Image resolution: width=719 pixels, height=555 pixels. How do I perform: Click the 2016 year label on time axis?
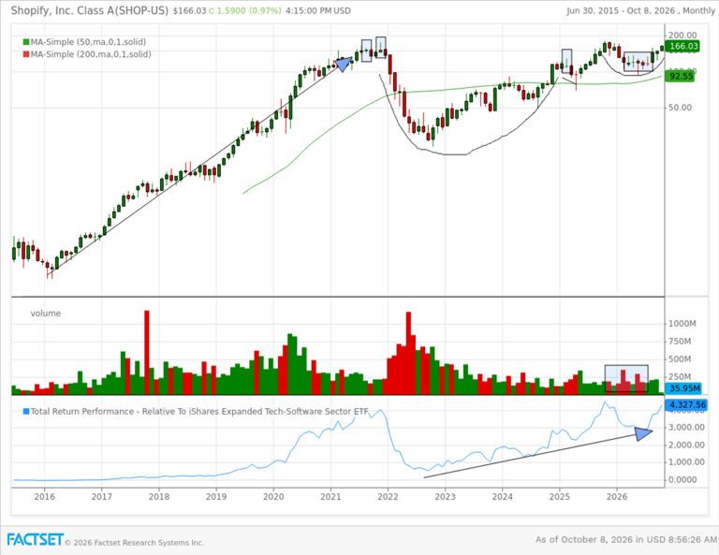(45, 497)
